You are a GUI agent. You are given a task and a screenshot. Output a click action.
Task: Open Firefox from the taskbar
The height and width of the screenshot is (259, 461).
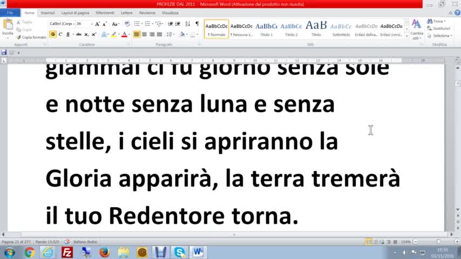[x=104, y=252]
